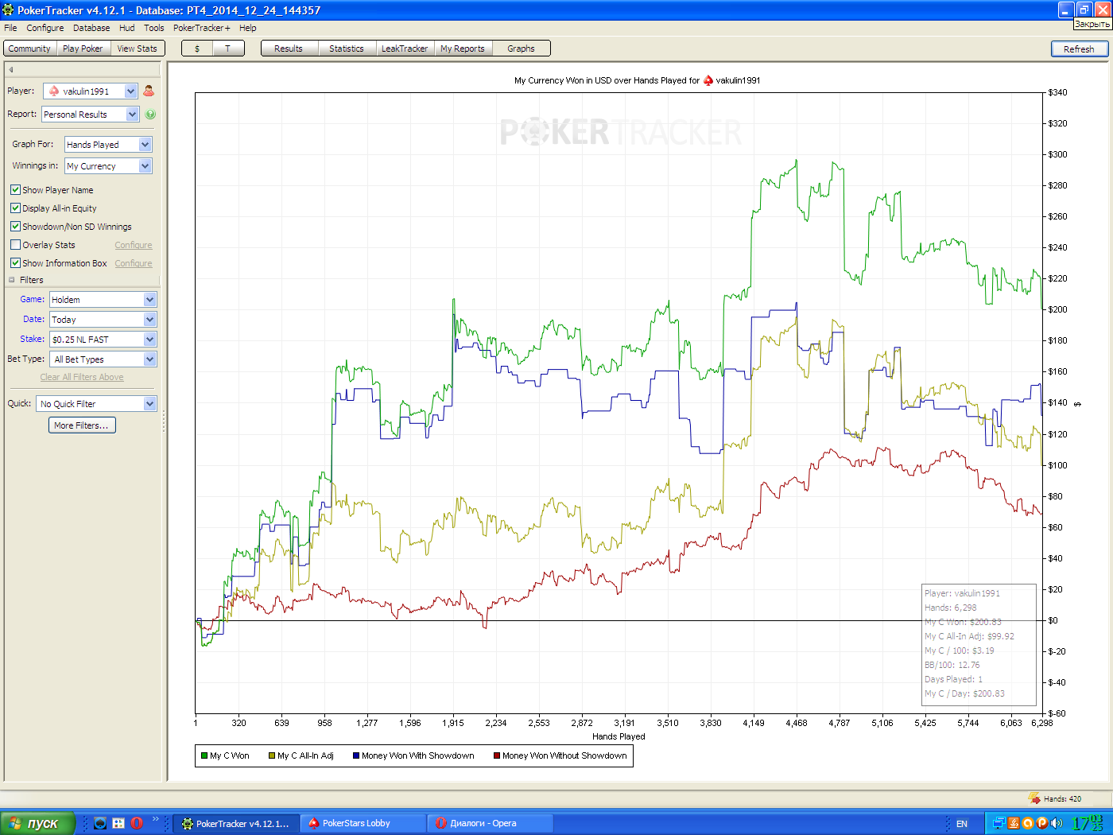1113x835 pixels.
Task: Open the Graph For dropdown
Action: [x=108, y=145]
